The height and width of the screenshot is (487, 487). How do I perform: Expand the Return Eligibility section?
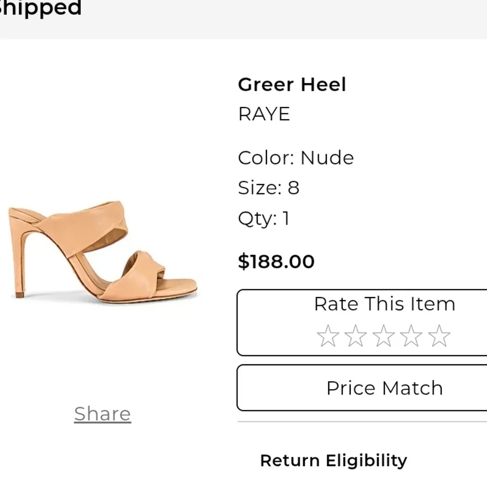click(334, 461)
